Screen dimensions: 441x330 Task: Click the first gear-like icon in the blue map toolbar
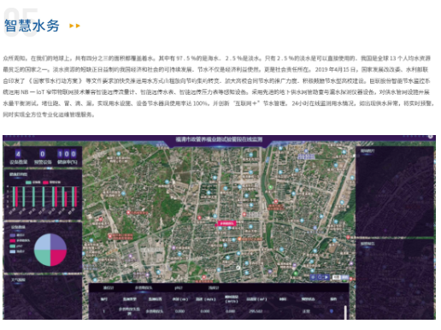pos(314,277)
